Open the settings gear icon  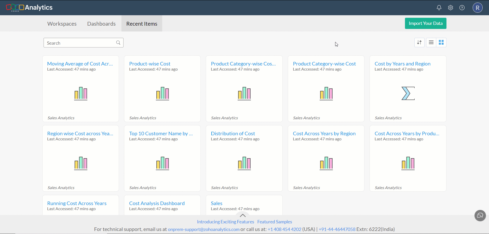click(450, 8)
